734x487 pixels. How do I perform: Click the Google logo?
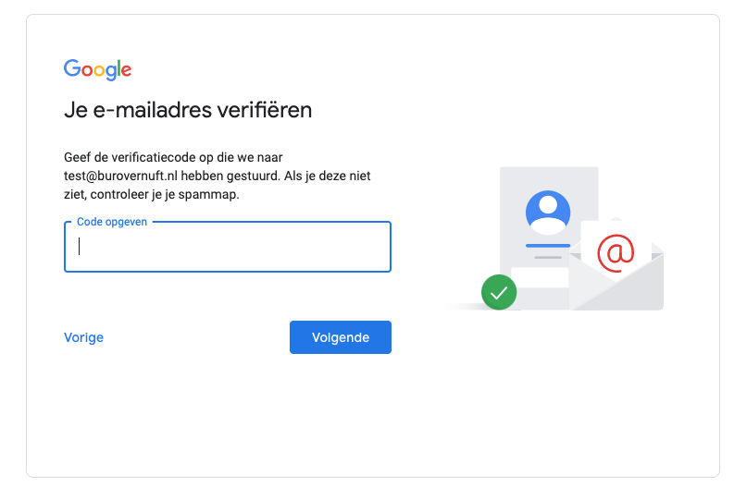point(97,69)
